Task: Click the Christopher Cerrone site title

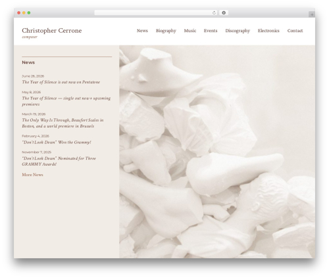Action: [52, 31]
